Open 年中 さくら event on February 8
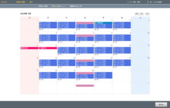170x108 pixels. coord(103,40)
